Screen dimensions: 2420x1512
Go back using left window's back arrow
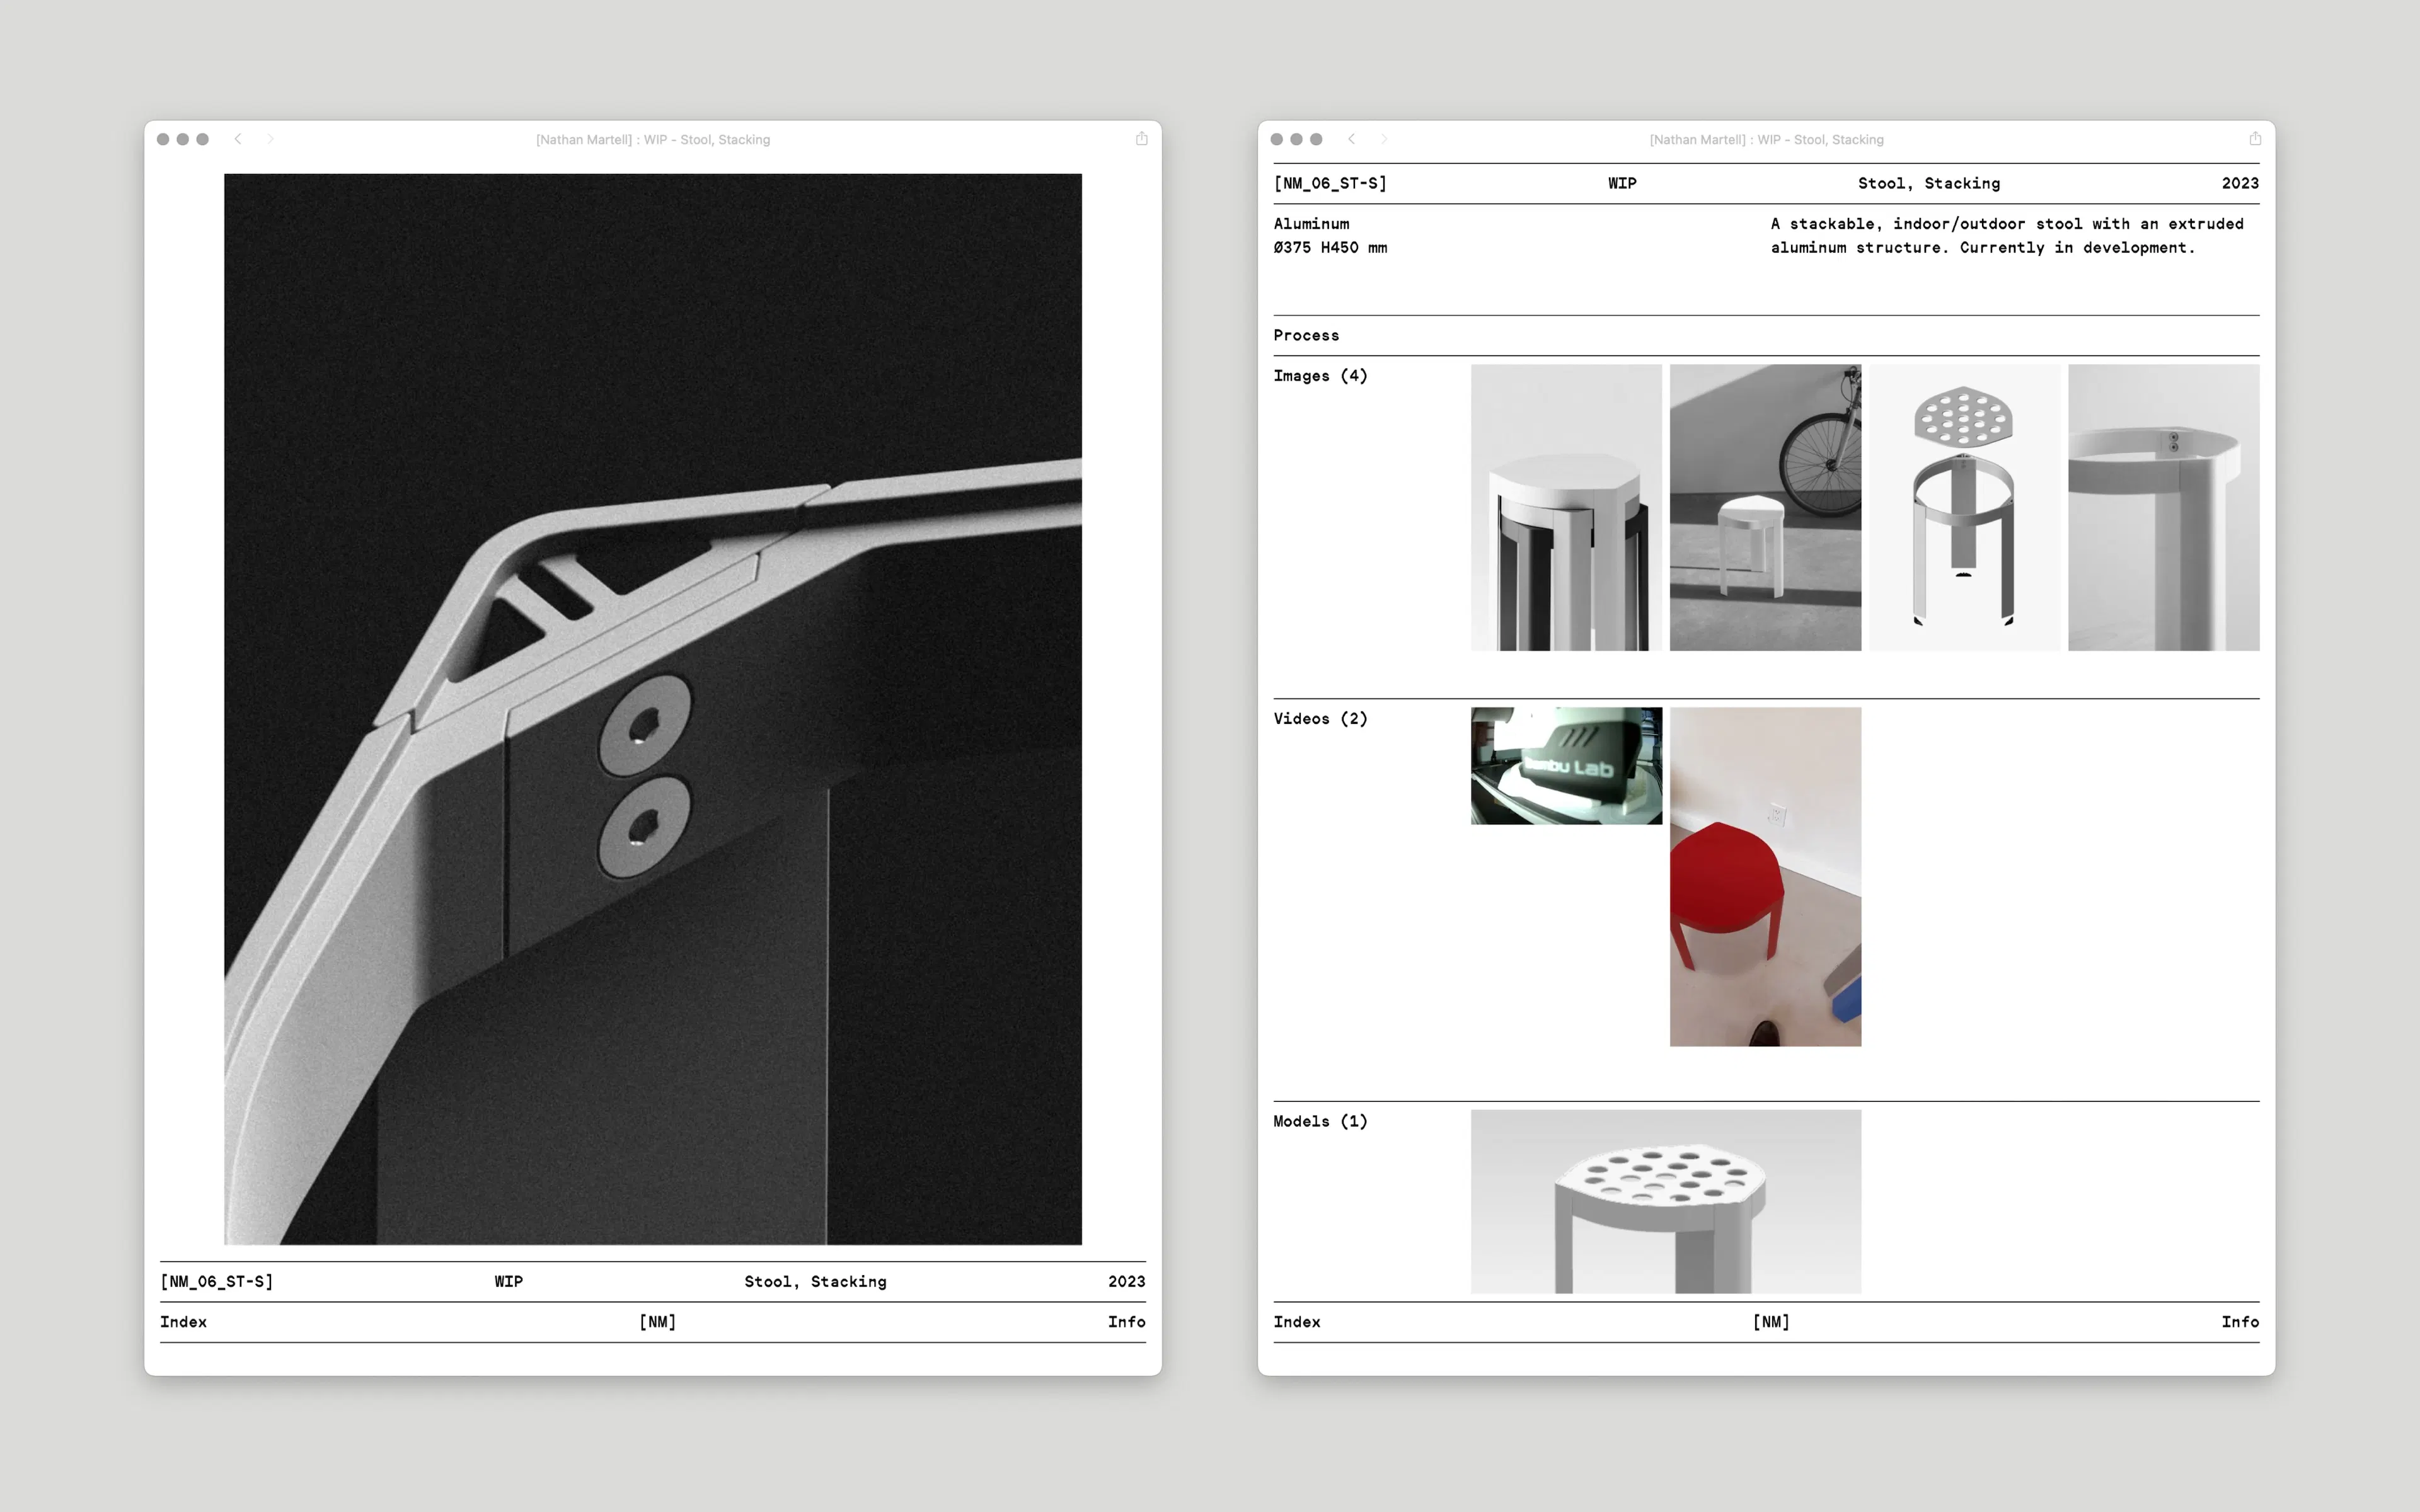[x=238, y=139]
